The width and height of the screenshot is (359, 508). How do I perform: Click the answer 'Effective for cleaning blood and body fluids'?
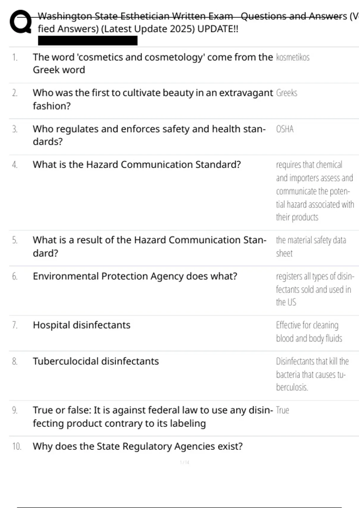[x=309, y=331]
